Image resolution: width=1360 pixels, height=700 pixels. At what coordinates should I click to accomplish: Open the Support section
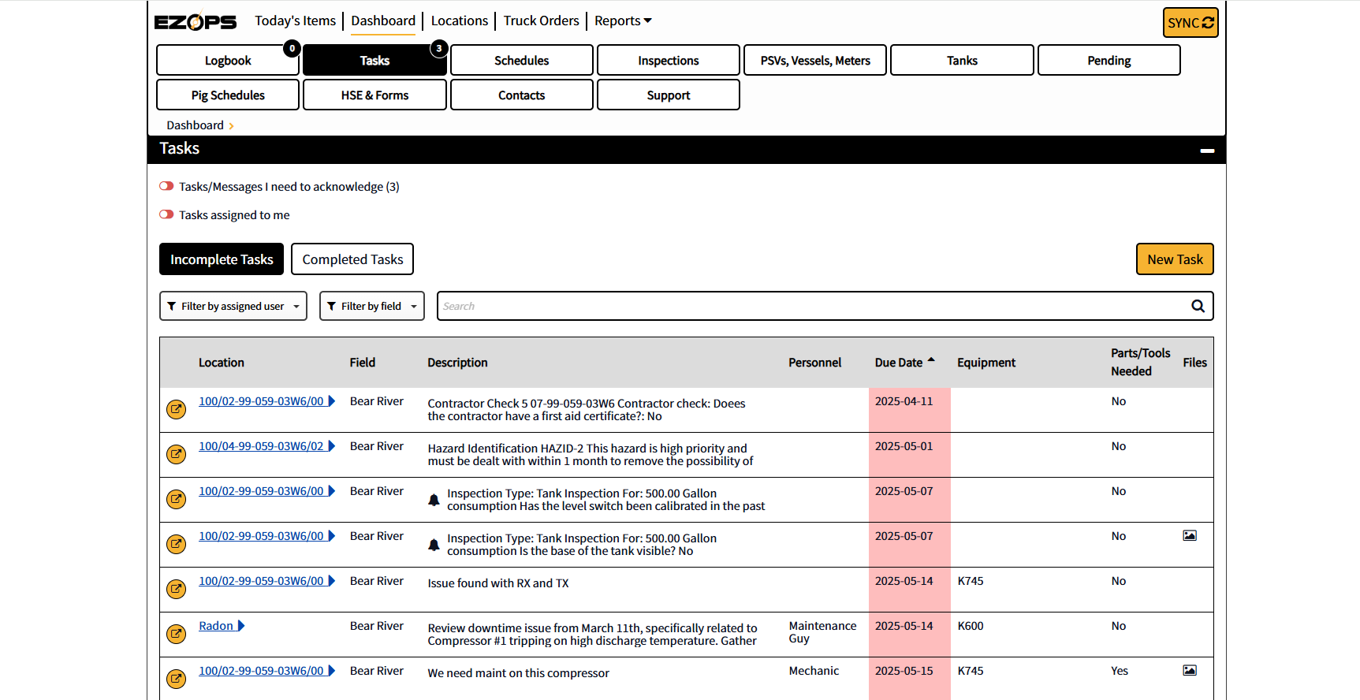tap(669, 95)
